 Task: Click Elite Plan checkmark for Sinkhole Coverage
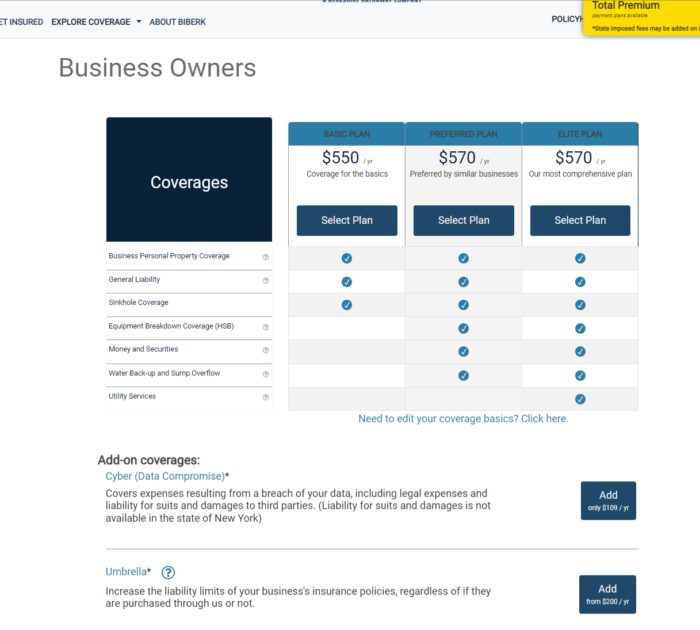coord(580,305)
